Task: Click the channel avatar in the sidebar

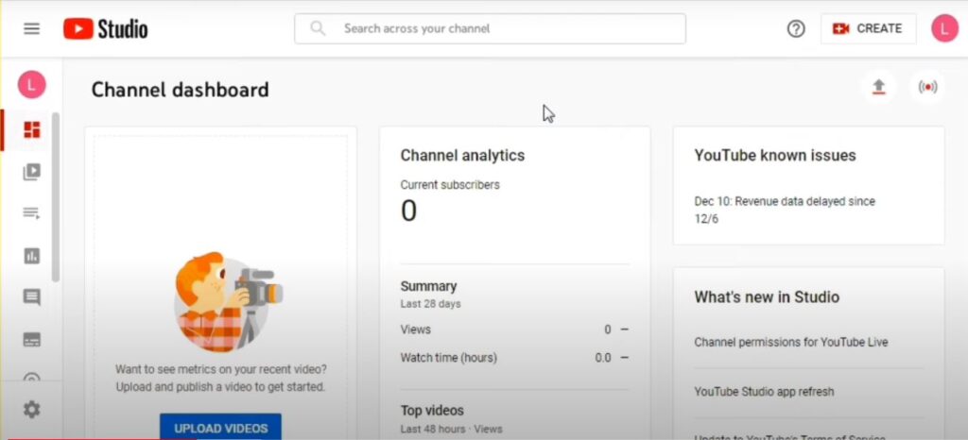Action: coord(31,84)
